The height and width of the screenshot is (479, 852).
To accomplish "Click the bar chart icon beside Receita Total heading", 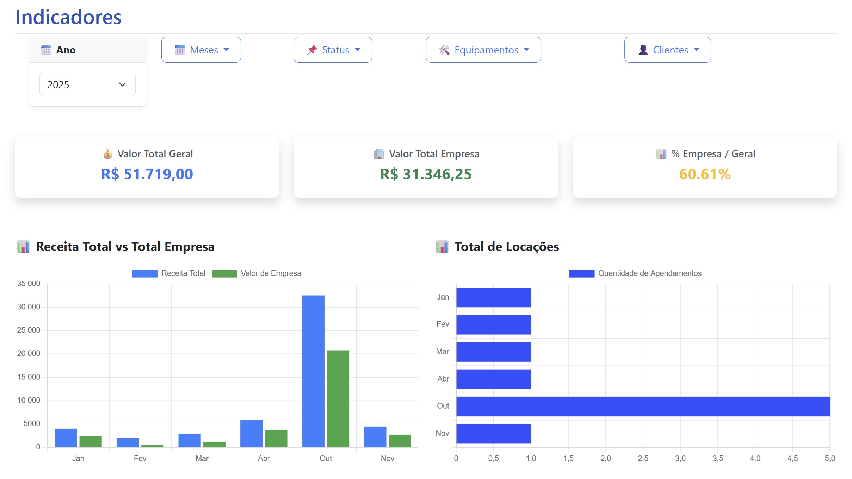I will pyautogui.click(x=24, y=247).
